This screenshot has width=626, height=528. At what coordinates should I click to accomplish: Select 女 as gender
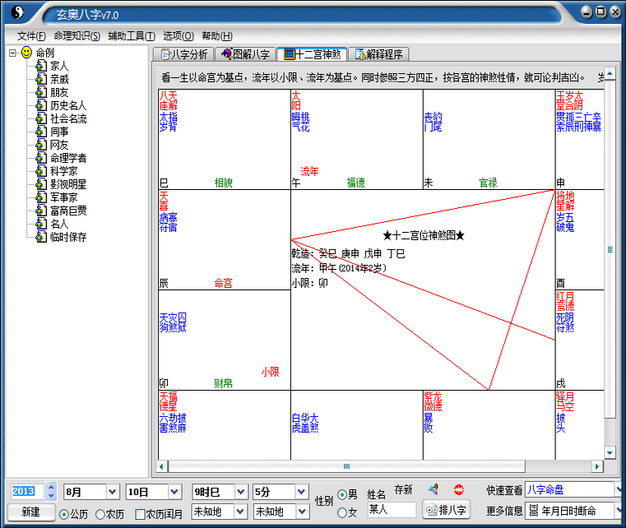point(342,513)
